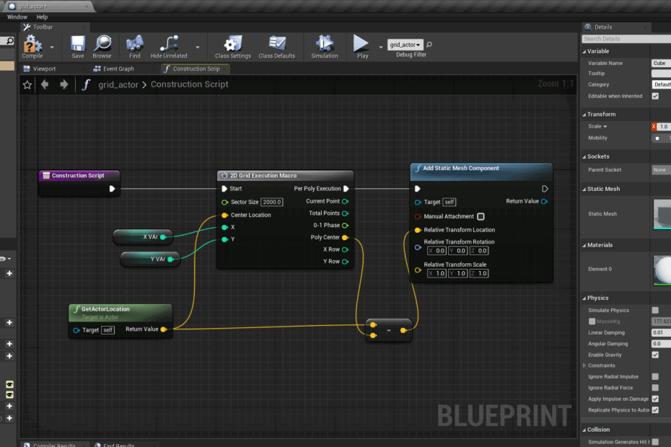Toggle the Apply Impulse on Damage checkbox

point(655,399)
